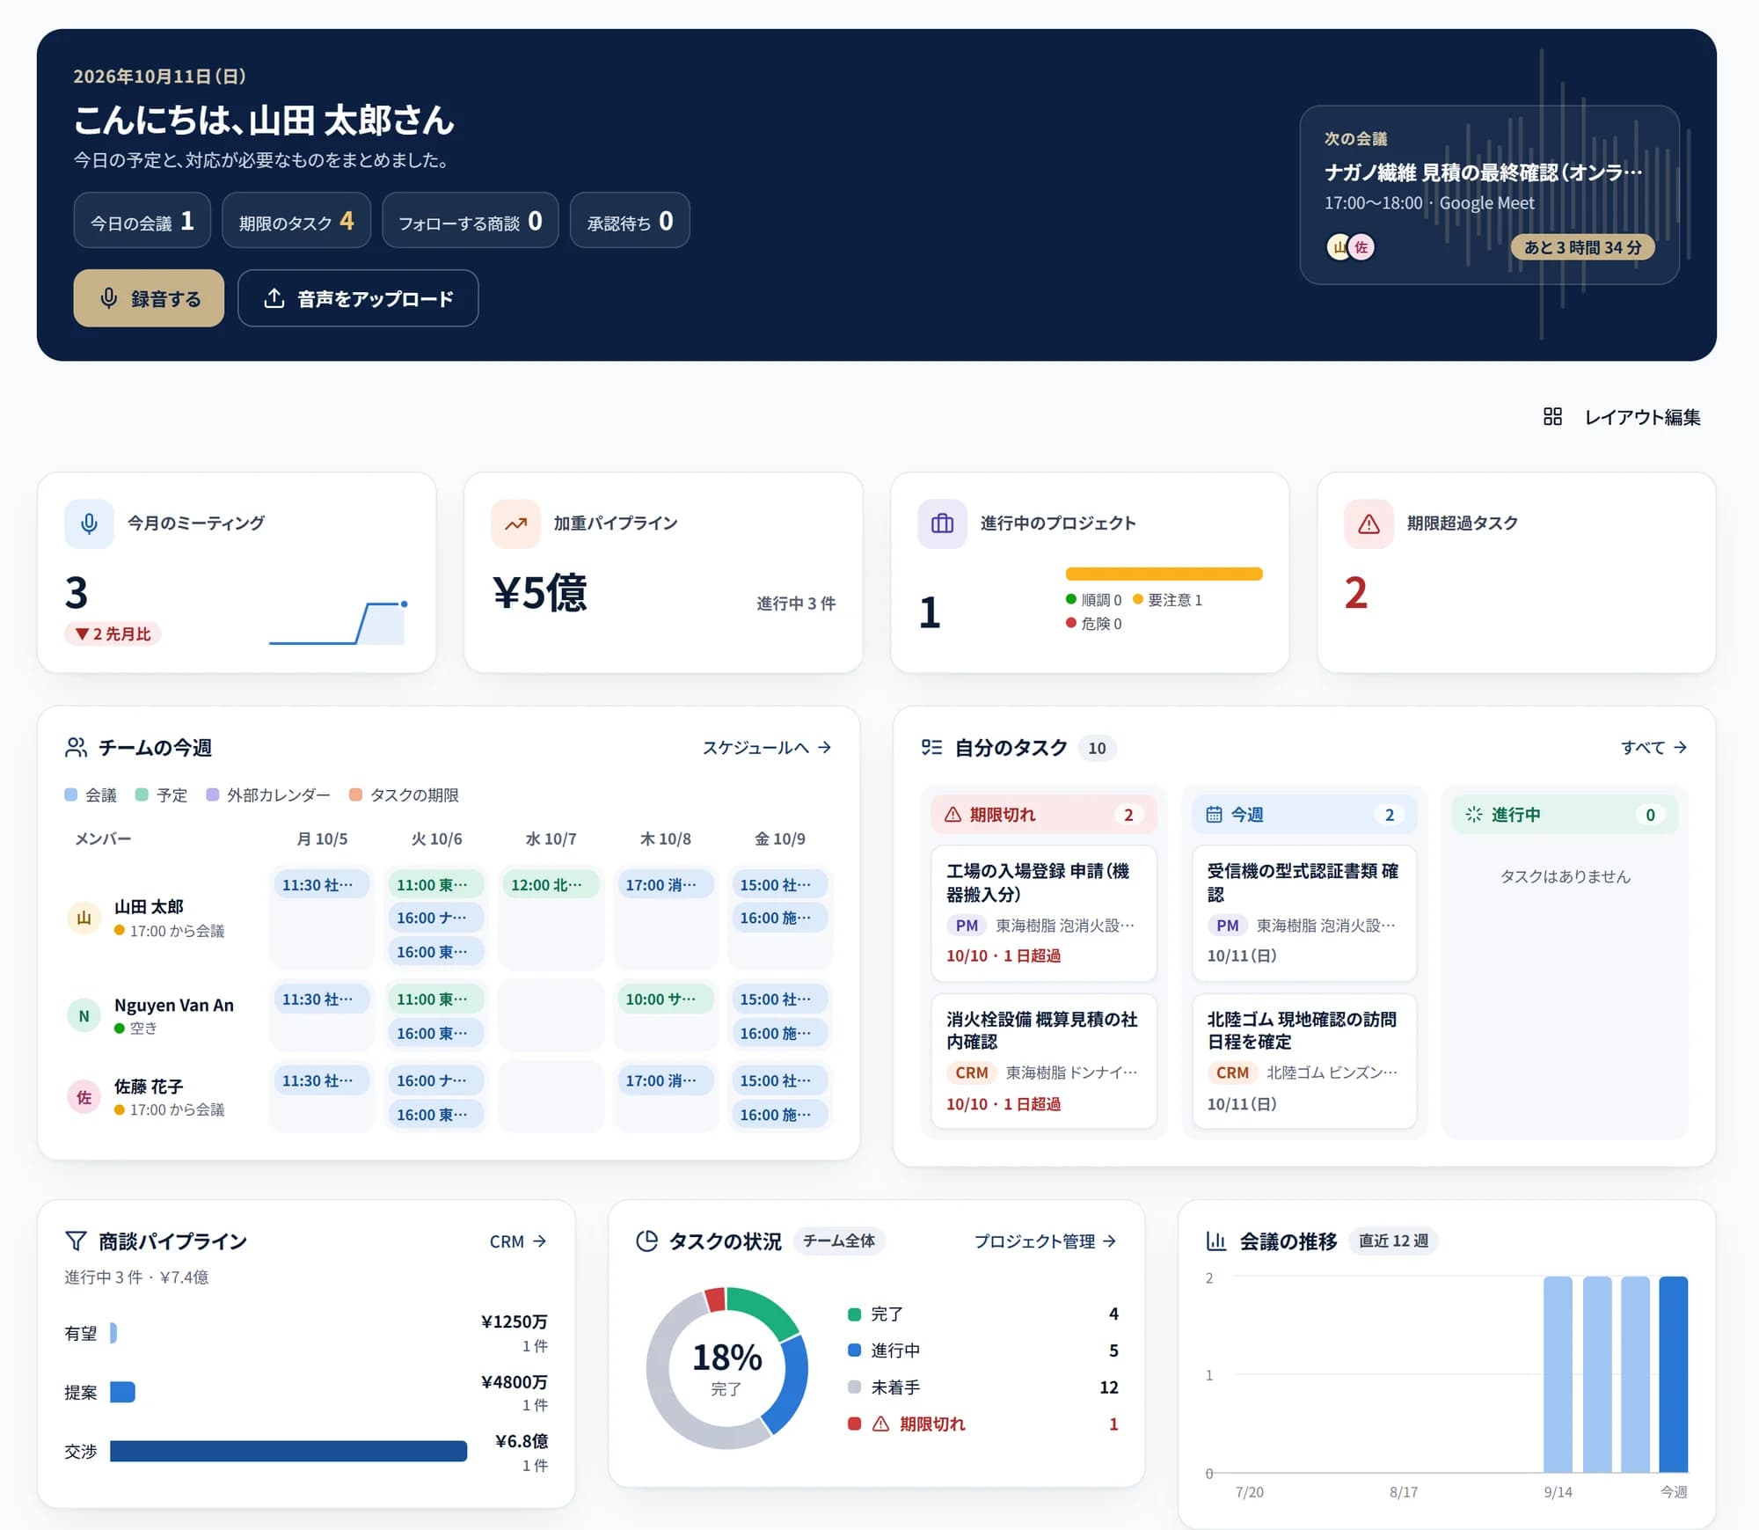Click the 提案 pipeline bar

click(122, 1392)
